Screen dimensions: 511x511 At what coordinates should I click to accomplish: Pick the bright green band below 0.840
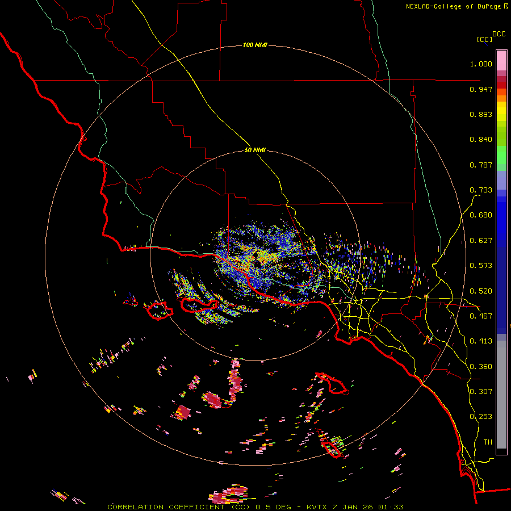[501, 155]
